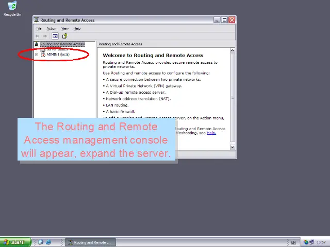Click the Back arrow in the toolbar

pos(38,36)
